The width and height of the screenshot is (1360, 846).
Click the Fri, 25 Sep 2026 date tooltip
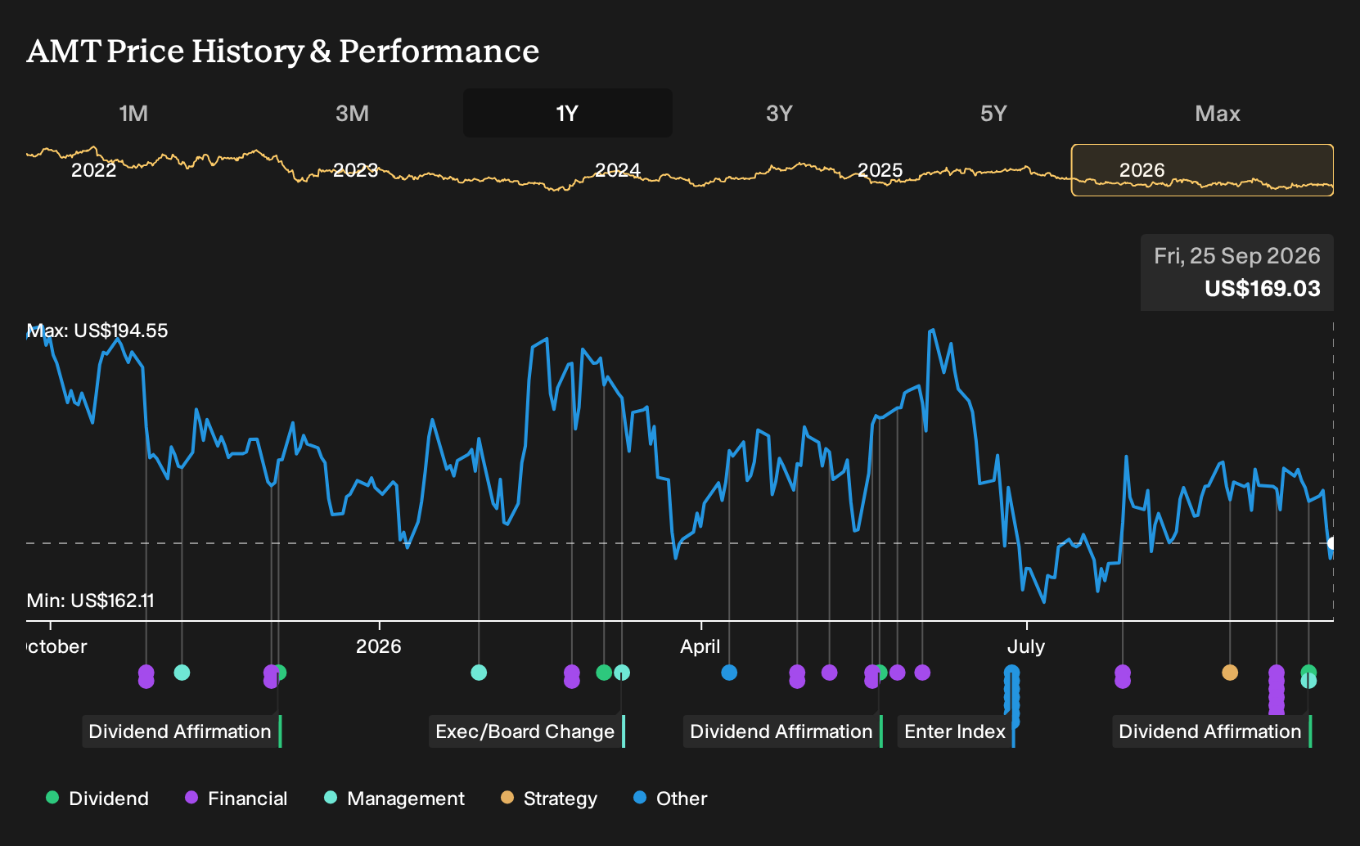tap(1237, 256)
